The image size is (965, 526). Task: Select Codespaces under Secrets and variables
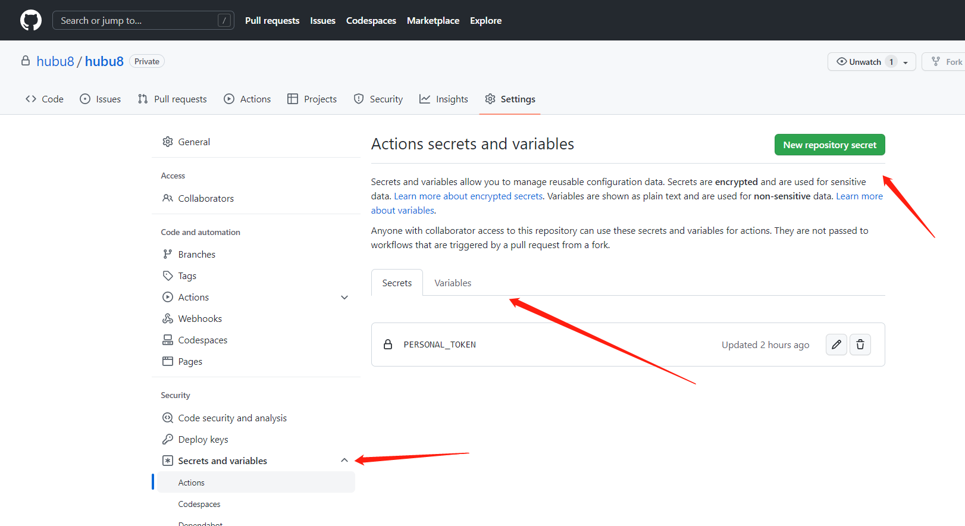pos(199,505)
